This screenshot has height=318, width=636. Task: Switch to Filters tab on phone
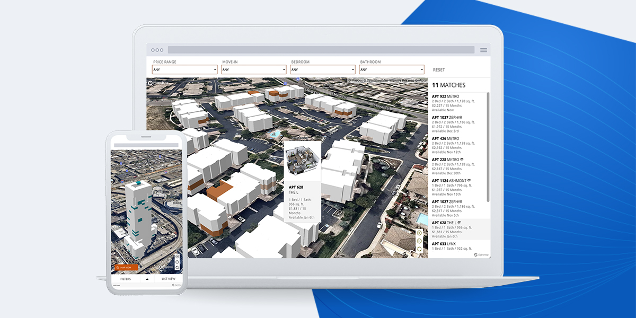(x=126, y=279)
